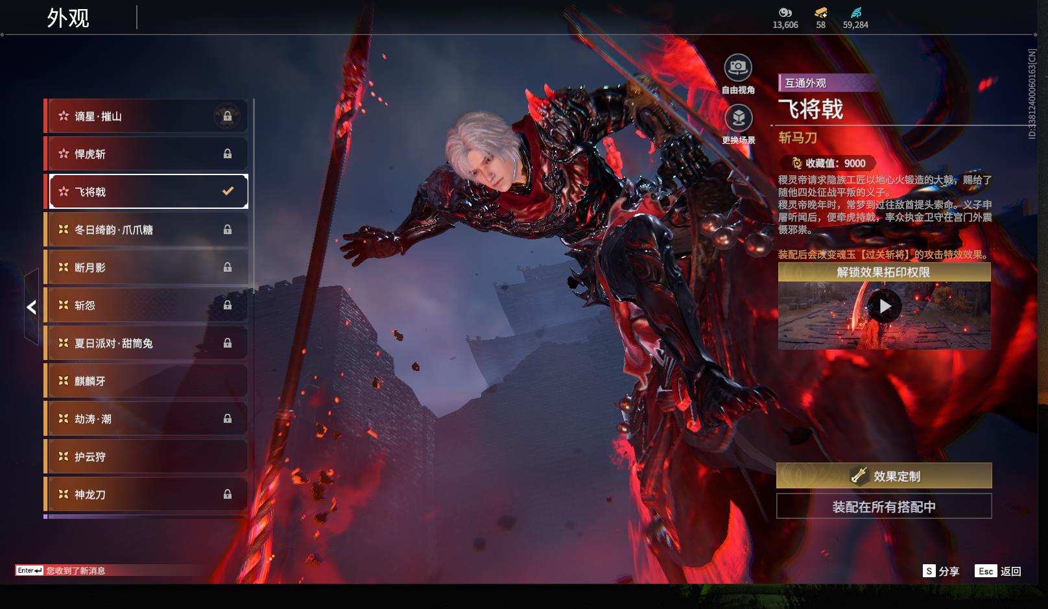Click the lock icon on 冬日绮韵·爪爪糖
This screenshot has width=1048, height=609.
coord(228,230)
